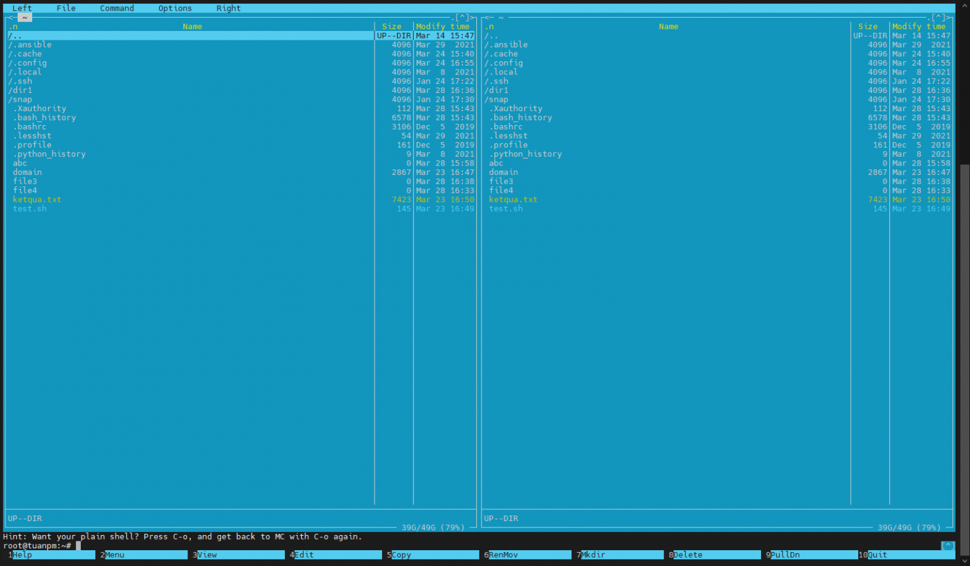
Task: Open the Command menu
Action: pos(117,8)
